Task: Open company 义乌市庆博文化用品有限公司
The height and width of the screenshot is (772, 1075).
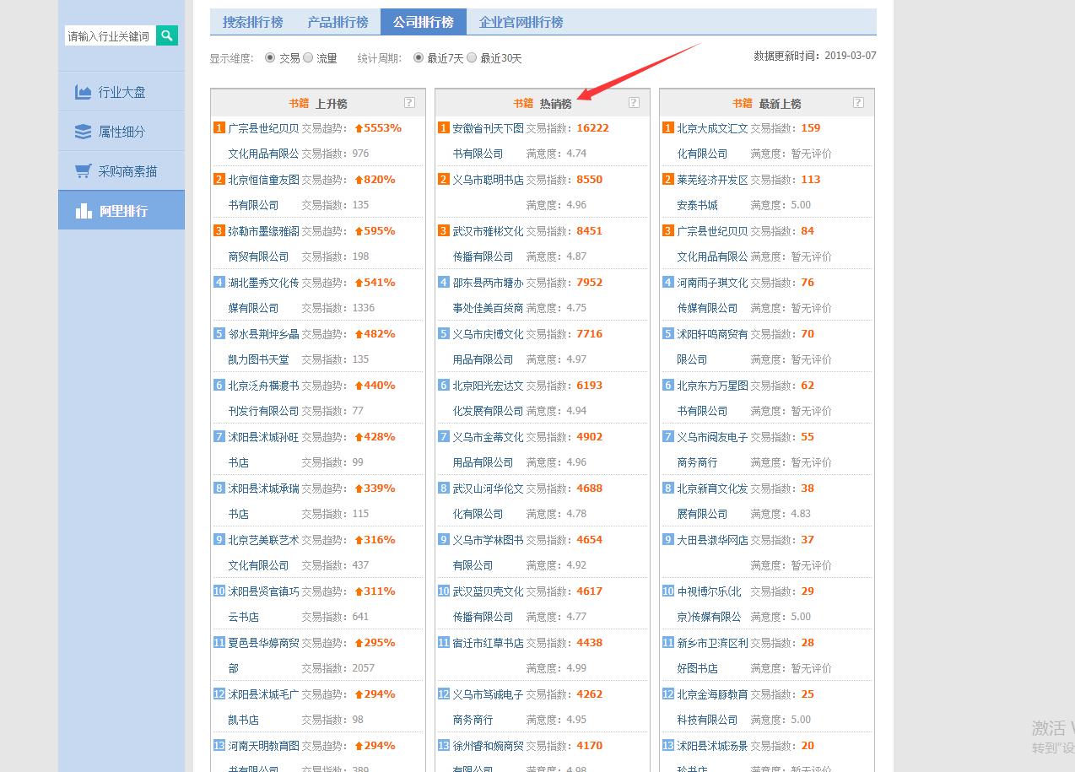Action: 488,347
